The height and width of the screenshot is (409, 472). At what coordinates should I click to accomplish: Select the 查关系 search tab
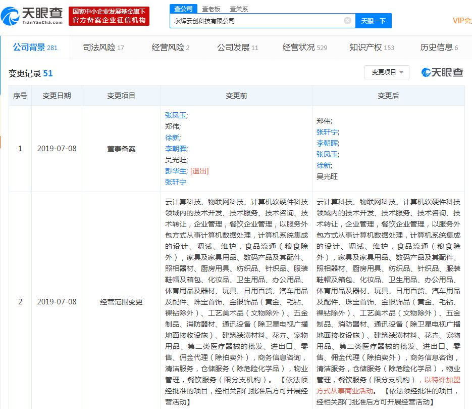point(239,9)
